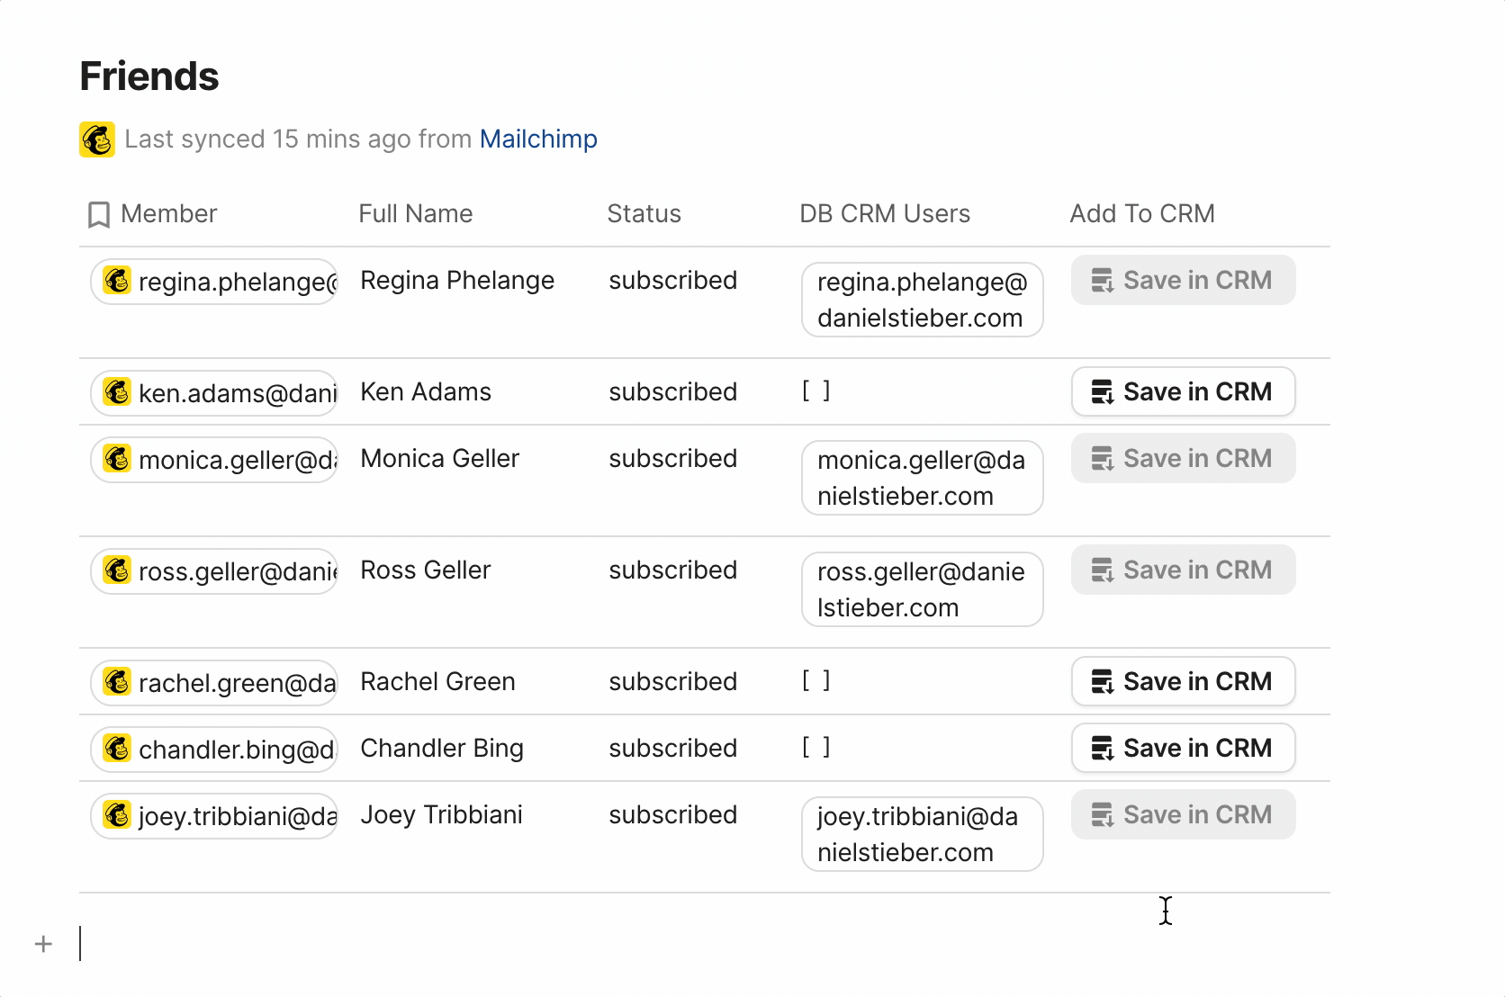This screenshot has width=1505, height=997.
Task: Click the Mailchimp icon in ken.adams member chip
Action: pyautogui.click(x=117, y=392)
